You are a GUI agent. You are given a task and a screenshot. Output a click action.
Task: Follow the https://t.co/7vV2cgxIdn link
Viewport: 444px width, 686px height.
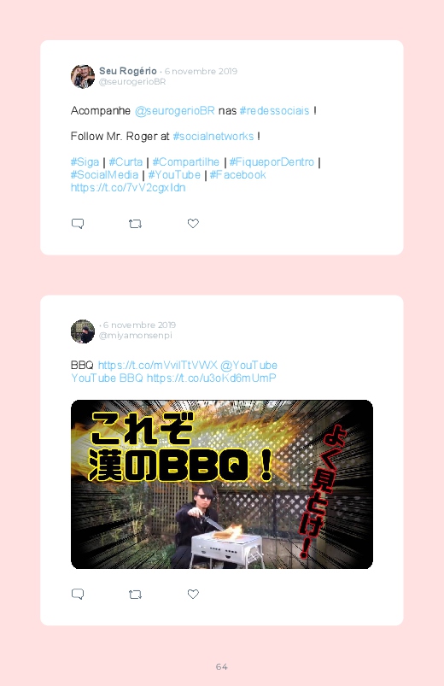pyautogui.click(x=128, y=188)
